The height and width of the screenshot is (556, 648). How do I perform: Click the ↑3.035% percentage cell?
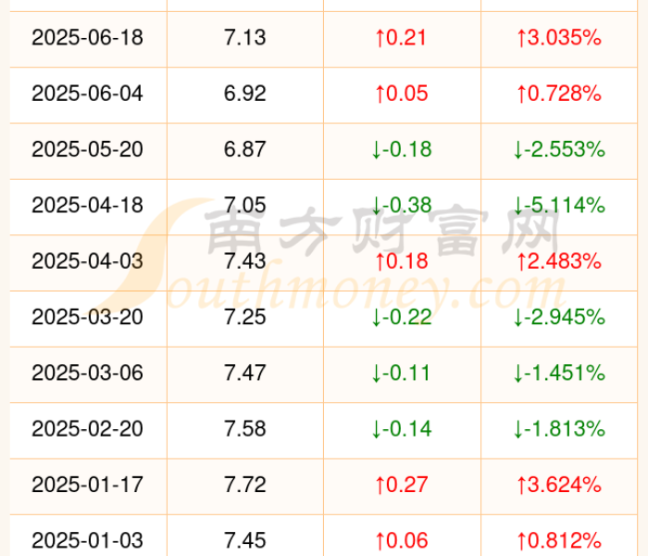(x=559, y=38)
